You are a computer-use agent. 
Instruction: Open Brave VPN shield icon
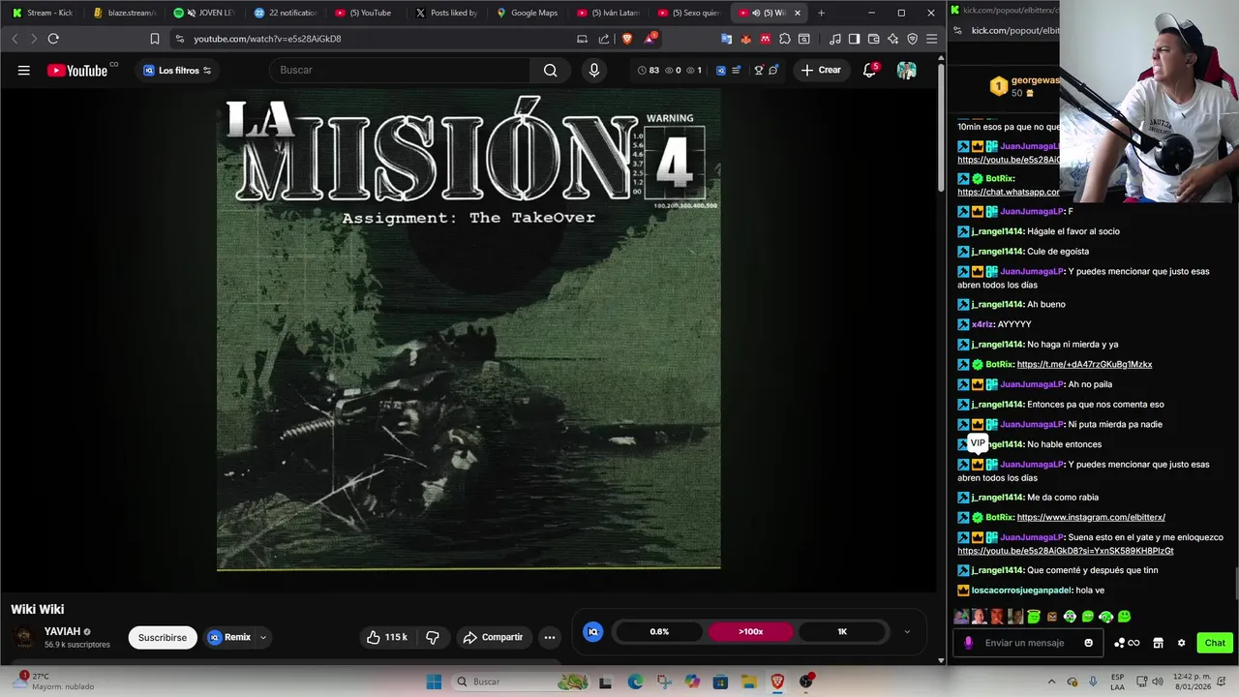912,39
